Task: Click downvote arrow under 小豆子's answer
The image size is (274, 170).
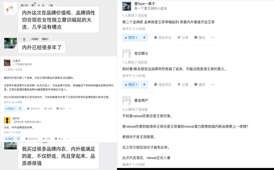Action: pyautogui.click(x=20, y=108)
